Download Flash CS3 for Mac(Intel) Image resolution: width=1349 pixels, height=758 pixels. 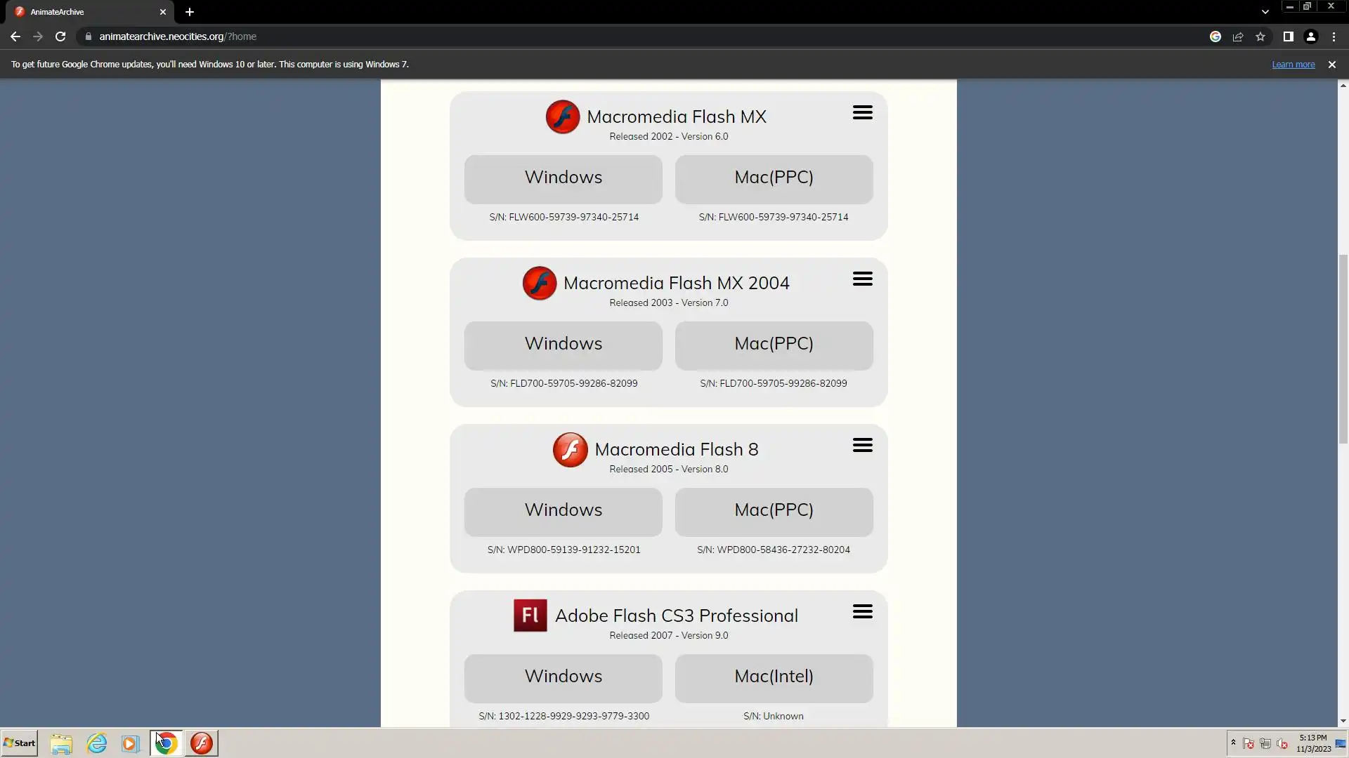click(774, 677)
